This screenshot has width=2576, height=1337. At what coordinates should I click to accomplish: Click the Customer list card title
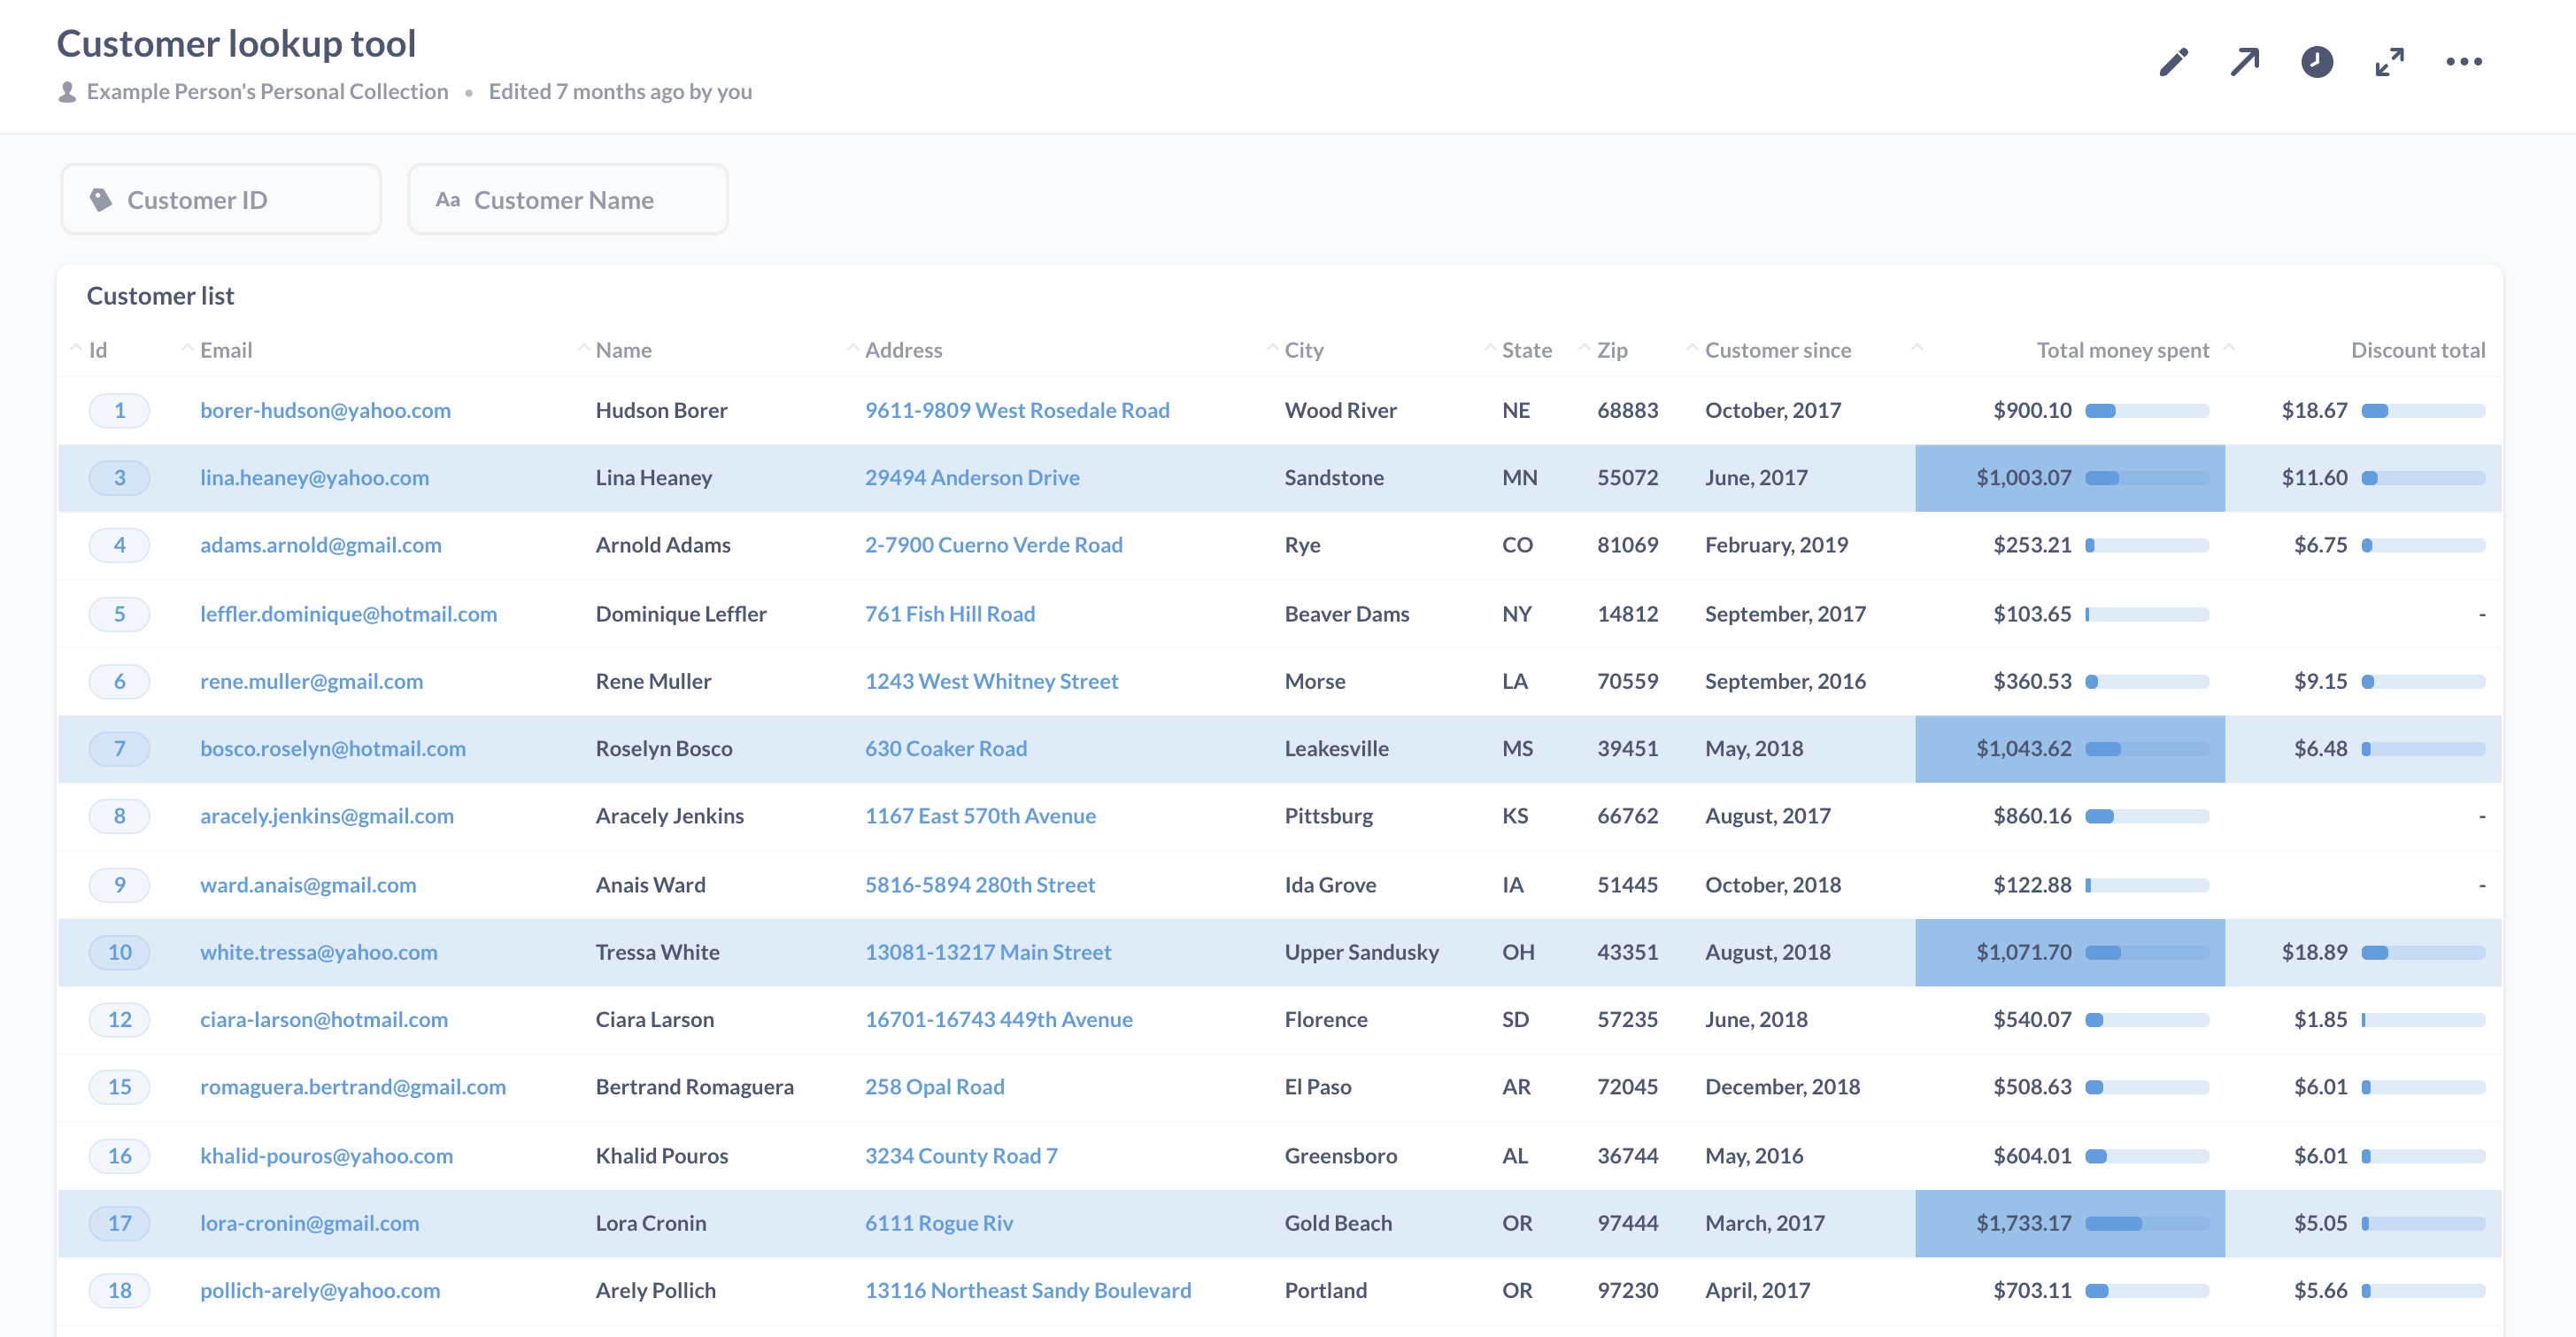pyautogui.click(x=160, y=296)
